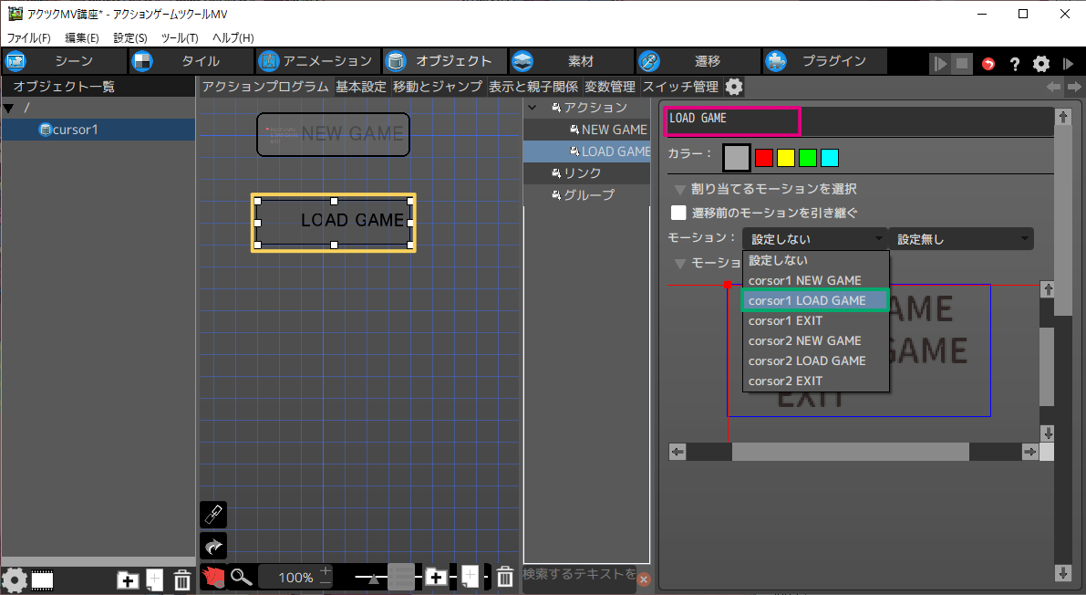Collapse 割り当てるモーションを選択 section

pyautogui.click(x=679, y=189)
